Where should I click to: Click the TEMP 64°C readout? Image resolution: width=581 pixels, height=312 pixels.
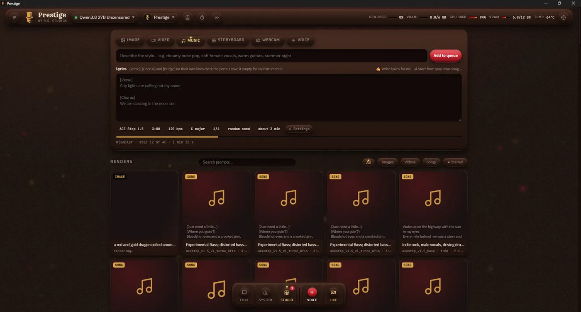click(x=544, y=17)
